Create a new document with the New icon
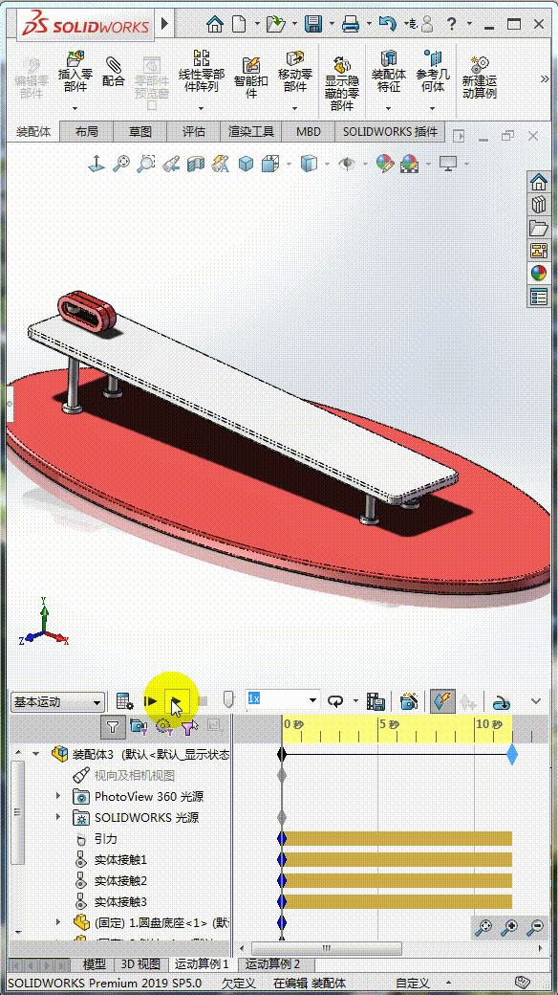The image size is (558, 995). click(239, 25)
